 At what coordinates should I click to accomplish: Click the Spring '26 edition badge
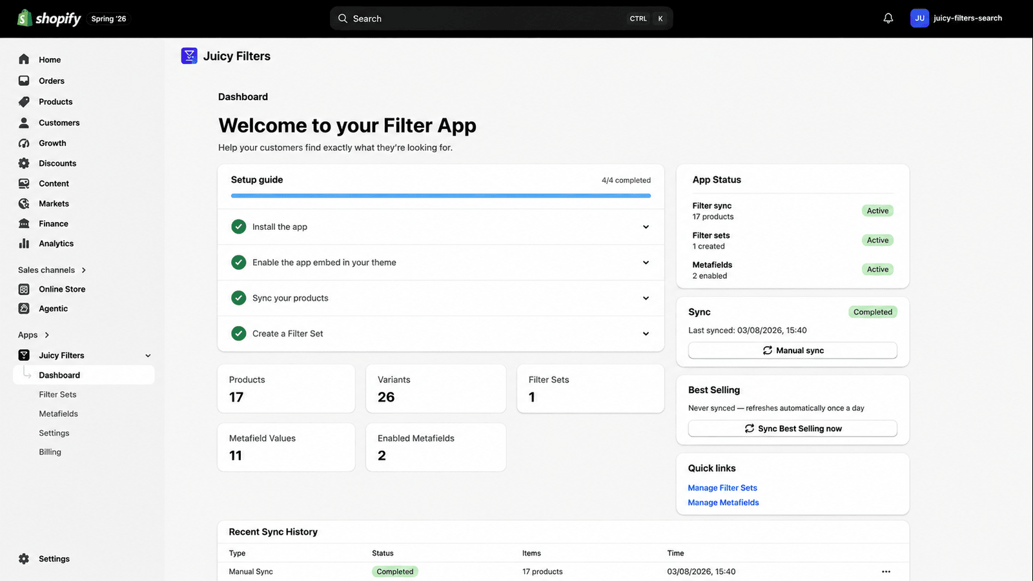(108, 19)
